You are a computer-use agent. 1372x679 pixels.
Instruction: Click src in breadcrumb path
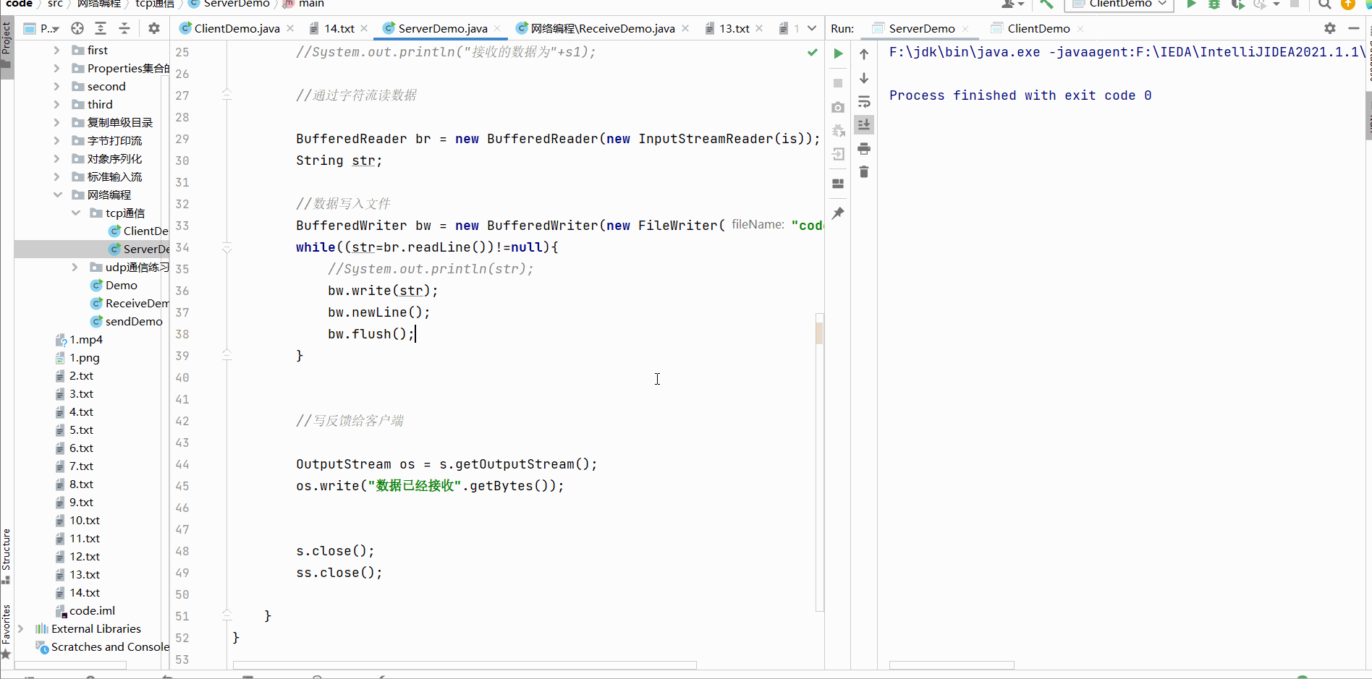click(55, 4)
